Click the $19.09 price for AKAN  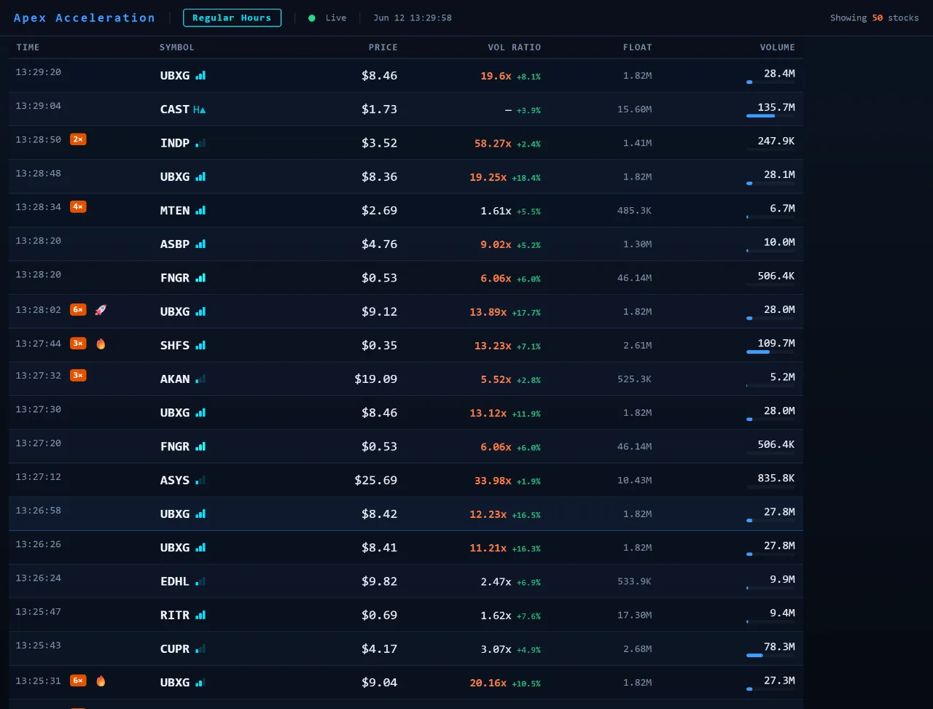376,379
